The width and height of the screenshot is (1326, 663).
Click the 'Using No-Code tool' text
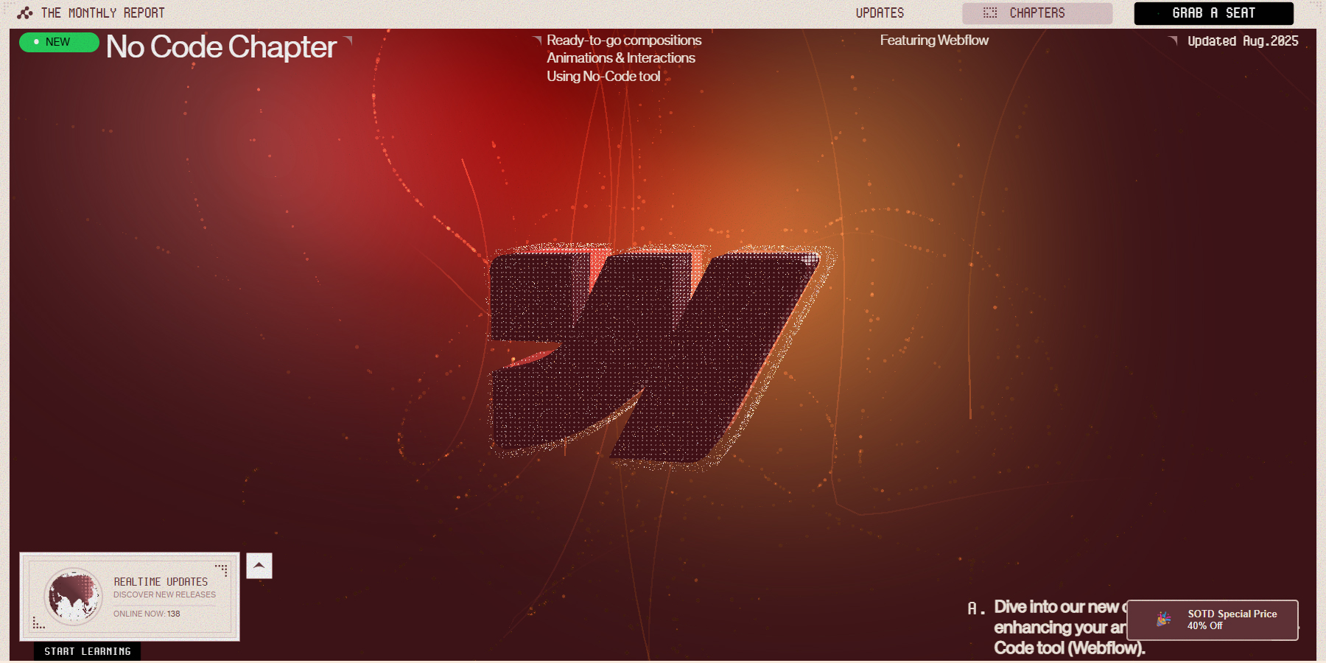pos(603,77)
